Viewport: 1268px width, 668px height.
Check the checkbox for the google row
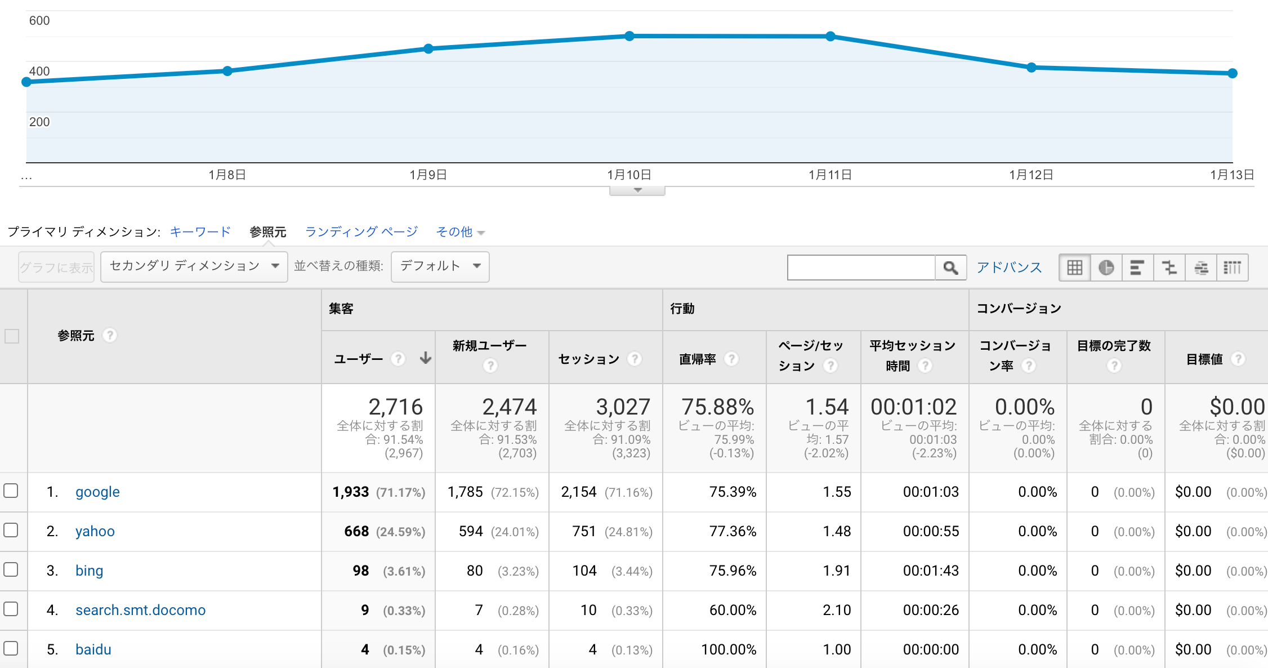click(11, 492)
